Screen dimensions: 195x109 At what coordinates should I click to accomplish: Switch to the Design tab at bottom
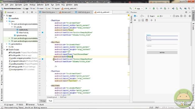point(43,101)
